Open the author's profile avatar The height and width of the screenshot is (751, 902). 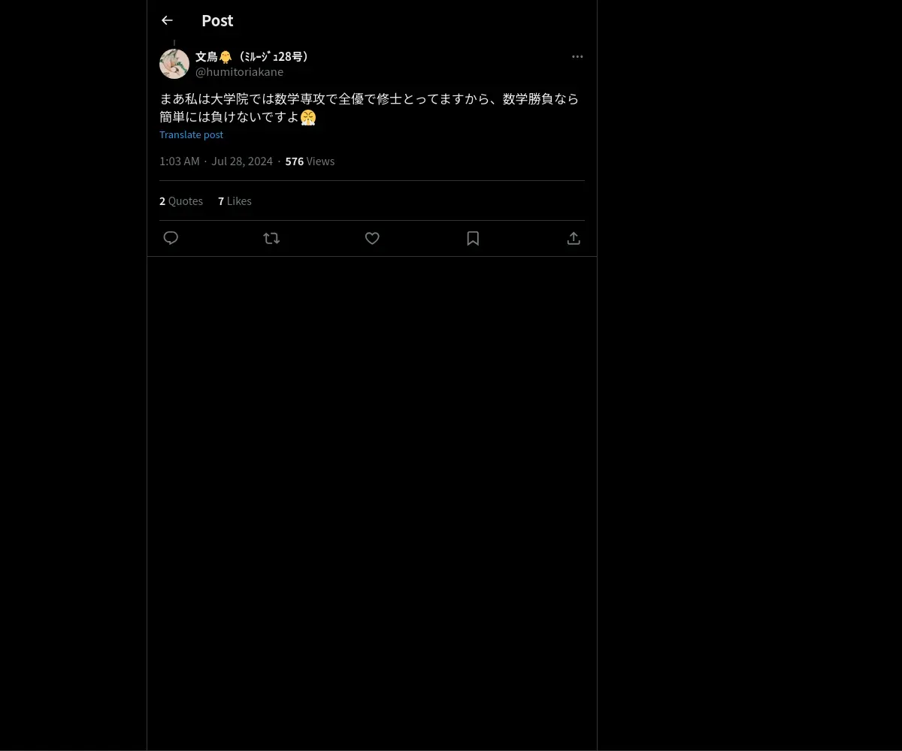pos(174,64)
